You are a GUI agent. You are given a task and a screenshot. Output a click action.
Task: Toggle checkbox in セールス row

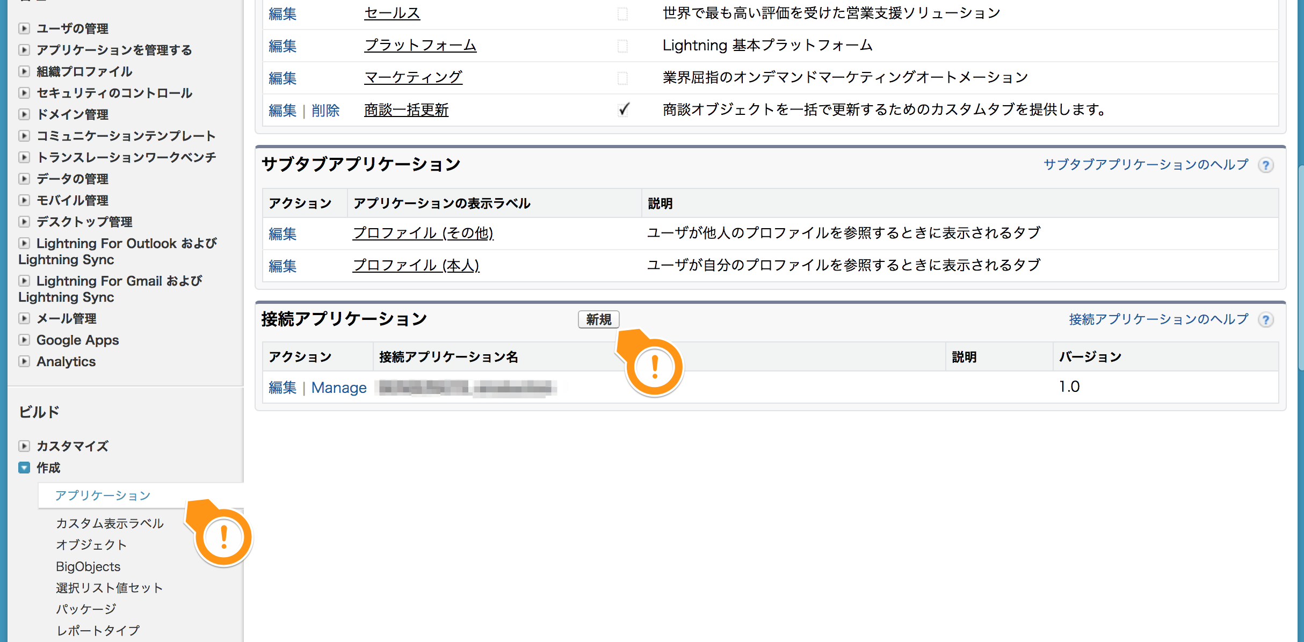point(622,14)
